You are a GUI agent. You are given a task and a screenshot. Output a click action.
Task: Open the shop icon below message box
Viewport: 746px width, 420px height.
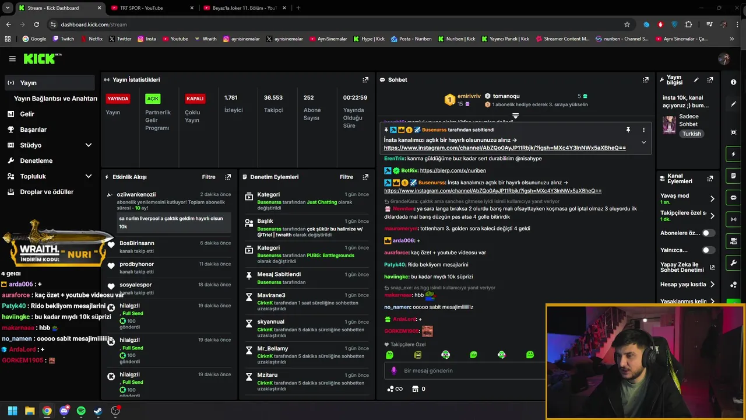tap(415, 389)
